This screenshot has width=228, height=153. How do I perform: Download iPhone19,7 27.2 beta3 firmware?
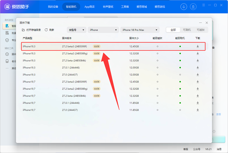(198, 82)
